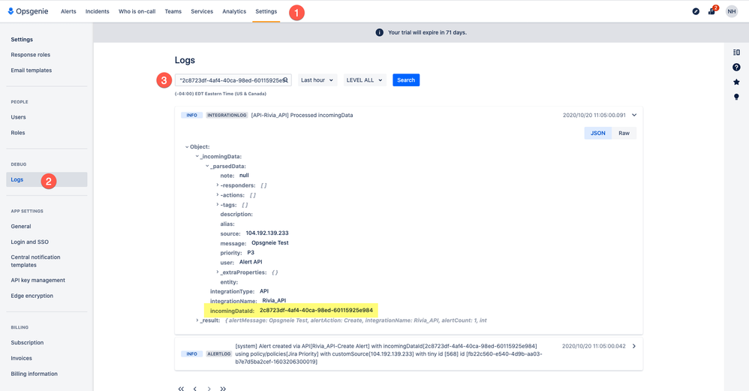Open Login and SSO settings
Viewport: 749px width, 391px height.
(29, 242)
